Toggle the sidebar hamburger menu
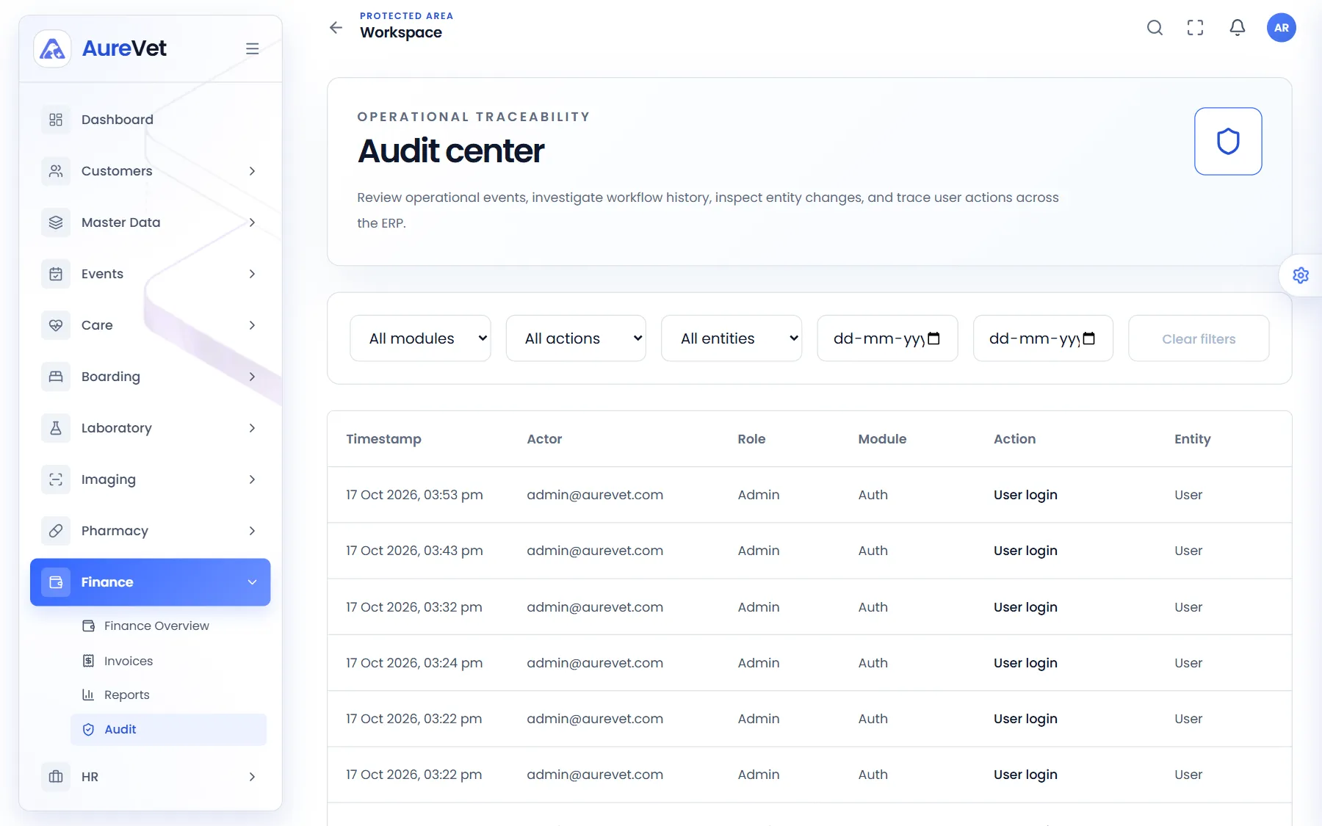Screen dimensions: 1322x826 click(252, 48)
